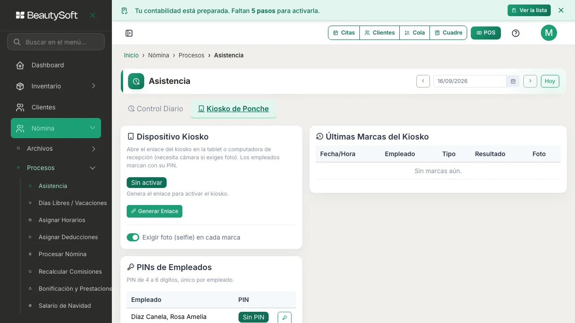Open Citas in top toolbar

coord(344,33)
